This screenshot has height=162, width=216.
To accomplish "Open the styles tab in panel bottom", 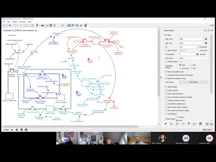I will click(x=171, y=124).
